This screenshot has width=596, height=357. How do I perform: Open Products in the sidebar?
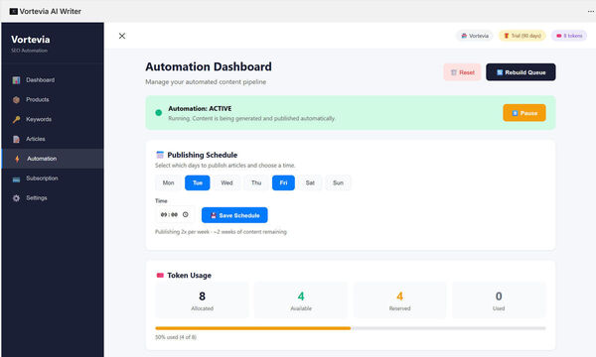(53, 100)
